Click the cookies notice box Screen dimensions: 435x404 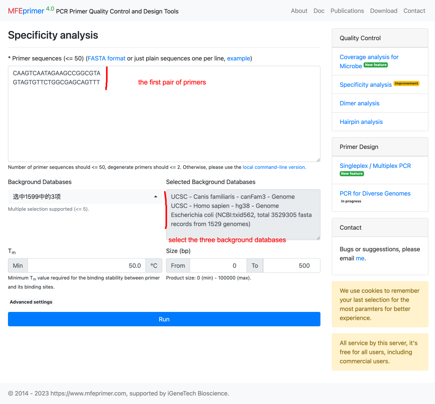[x=380, y=304]
